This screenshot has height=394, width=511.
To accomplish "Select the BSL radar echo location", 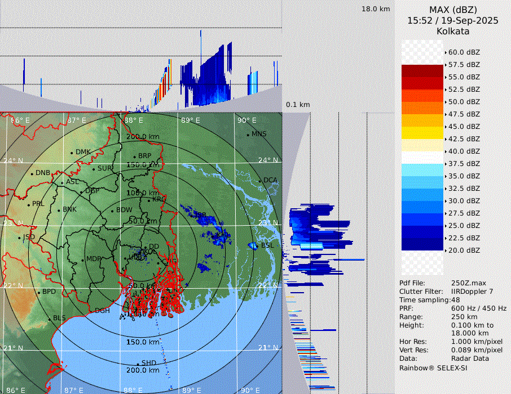I will pyautogui.click(x=252, y=246).
